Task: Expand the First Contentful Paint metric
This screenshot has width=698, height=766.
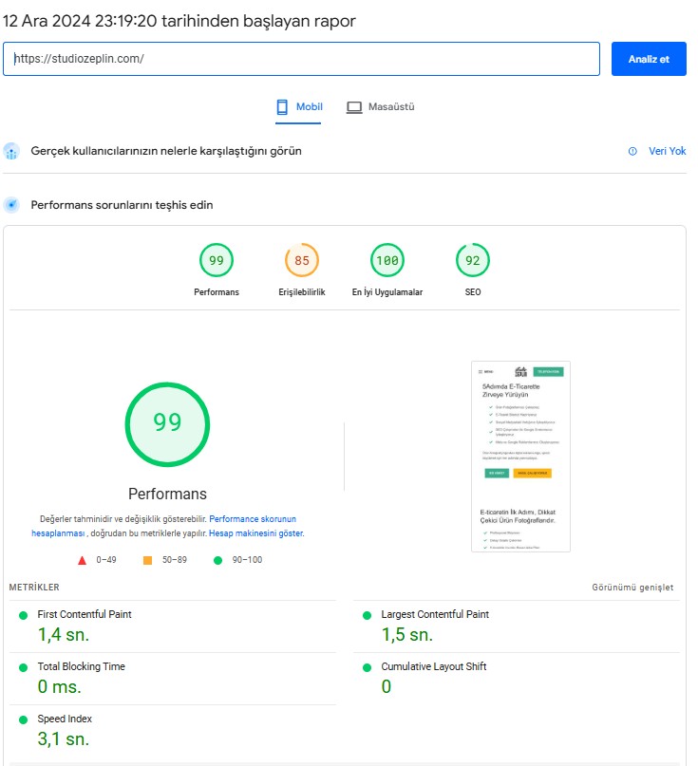Action: pyautogui.click(x=85, y=615)
